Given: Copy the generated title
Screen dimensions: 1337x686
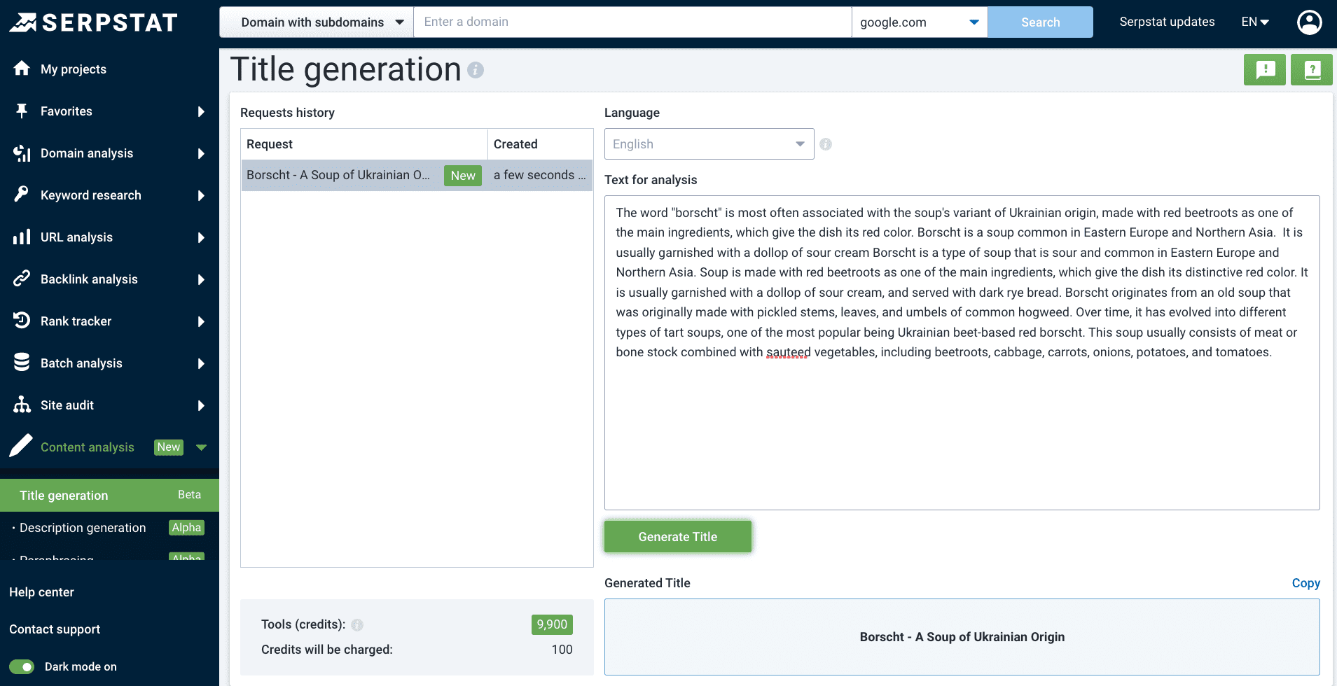Looking at the screenshot, I should (1305, 583).
